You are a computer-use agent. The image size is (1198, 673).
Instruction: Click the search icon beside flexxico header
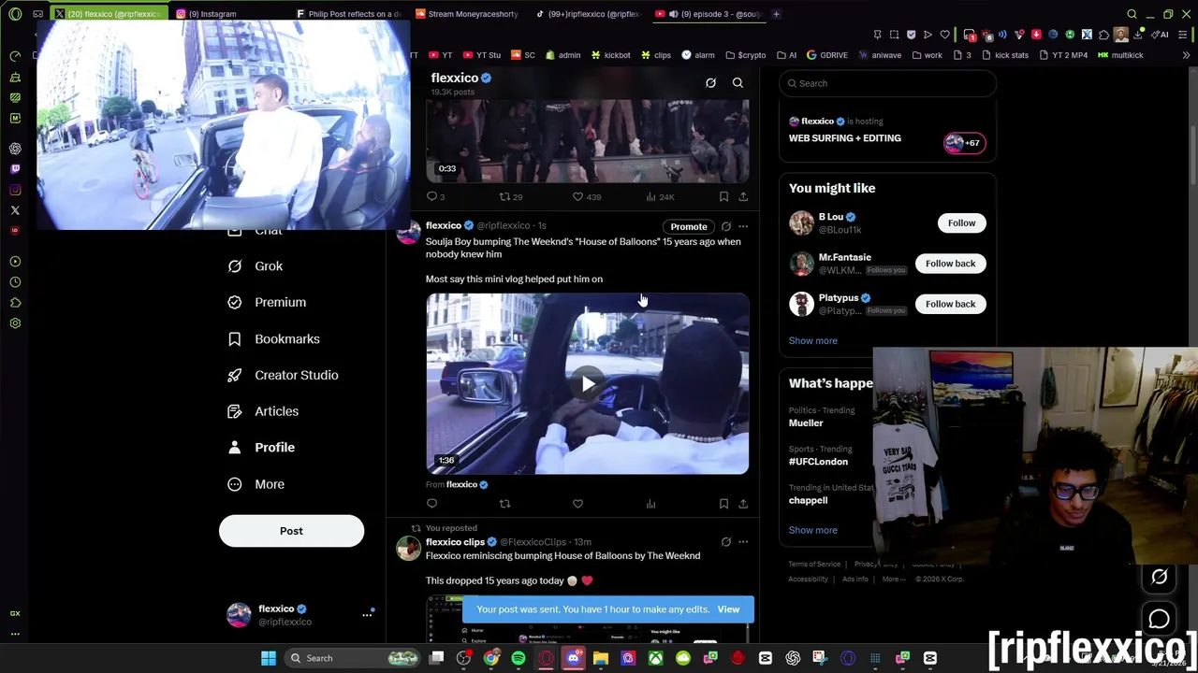coord(738,83)
